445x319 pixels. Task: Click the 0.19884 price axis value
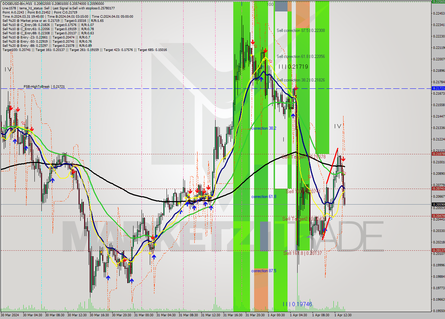pyautogui.click(x=439, y=276)
